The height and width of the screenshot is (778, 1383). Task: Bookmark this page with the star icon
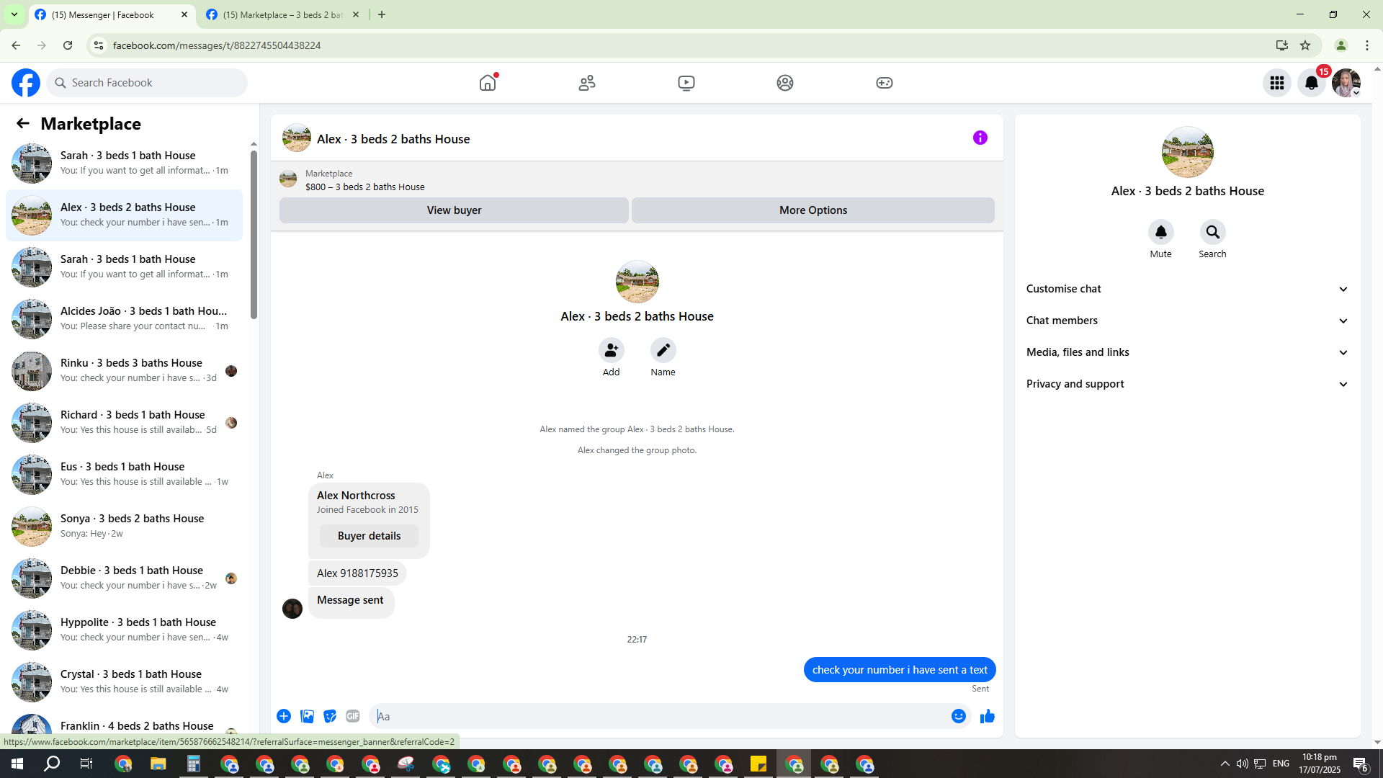(x=1305, y=45)
